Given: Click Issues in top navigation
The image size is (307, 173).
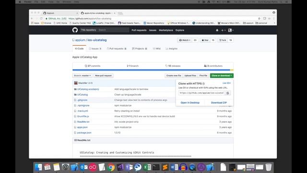Looking at the screenshot, I should coord(153,30).
